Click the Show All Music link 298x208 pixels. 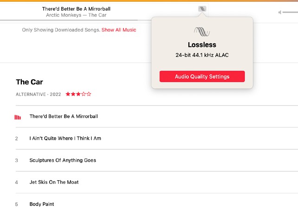pyautogui.click(x=119, y=30)
